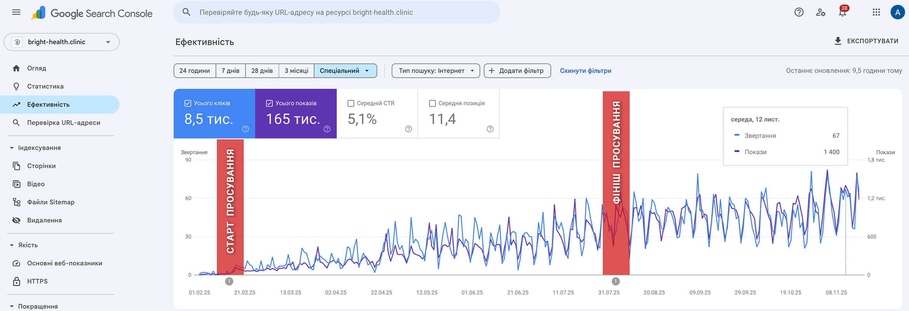
Task: Enable the Середня позиція checkbox
Action: coord(432,103)
